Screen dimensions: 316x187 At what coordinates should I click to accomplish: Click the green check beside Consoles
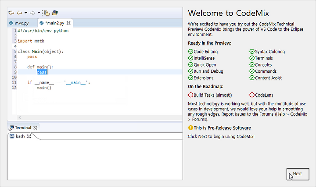pyautogui.click(x=252, y=64)
